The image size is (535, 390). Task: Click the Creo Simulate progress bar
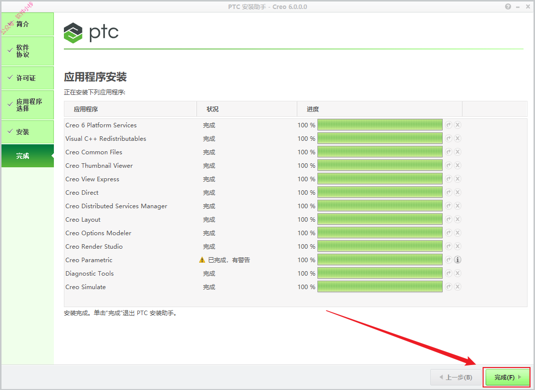click(x=380, y=287)
